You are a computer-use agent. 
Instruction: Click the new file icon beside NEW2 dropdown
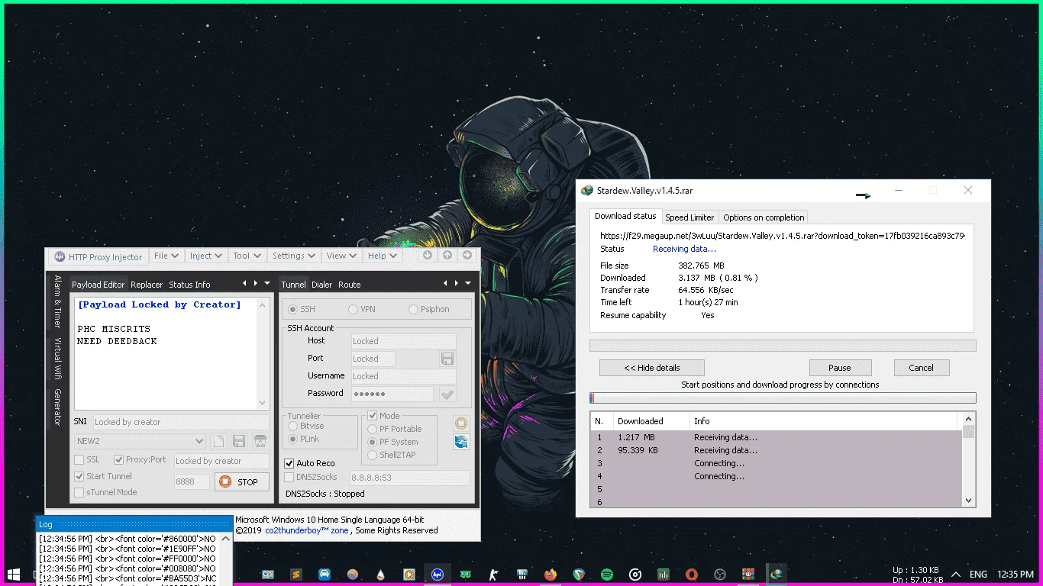[218, 441]
